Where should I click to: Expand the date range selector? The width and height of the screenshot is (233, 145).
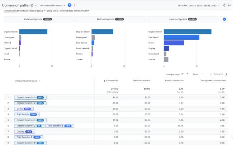click(204, 5)
